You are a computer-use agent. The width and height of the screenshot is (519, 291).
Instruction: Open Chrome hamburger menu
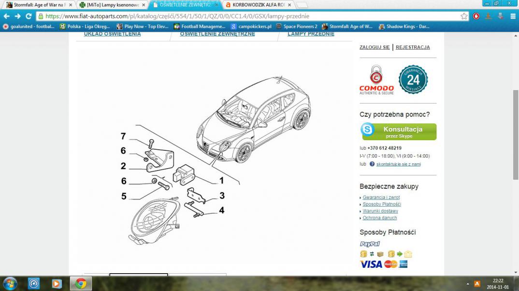(x=513, y=16)
